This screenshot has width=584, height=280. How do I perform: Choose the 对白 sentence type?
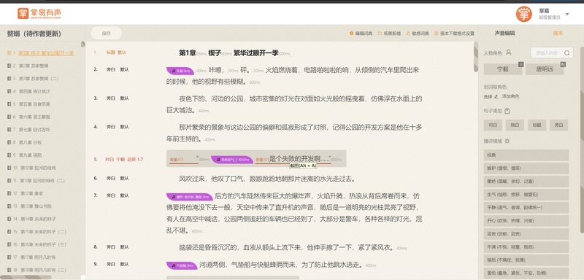point(493,125)
